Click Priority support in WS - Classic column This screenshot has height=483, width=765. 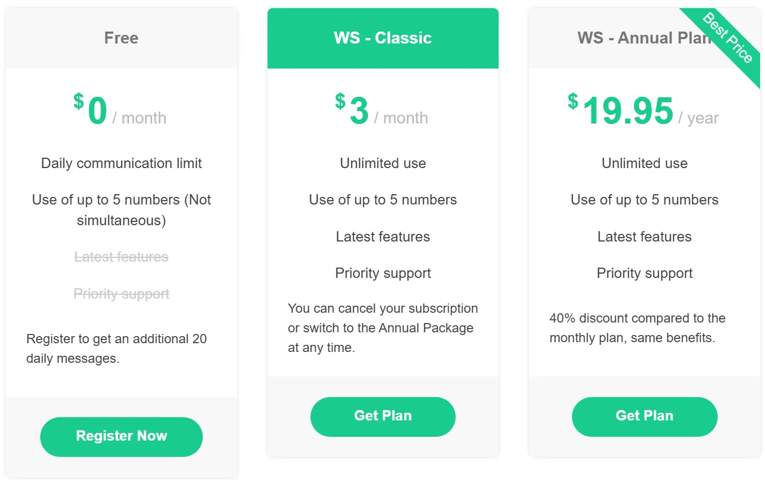coord(383,273)
